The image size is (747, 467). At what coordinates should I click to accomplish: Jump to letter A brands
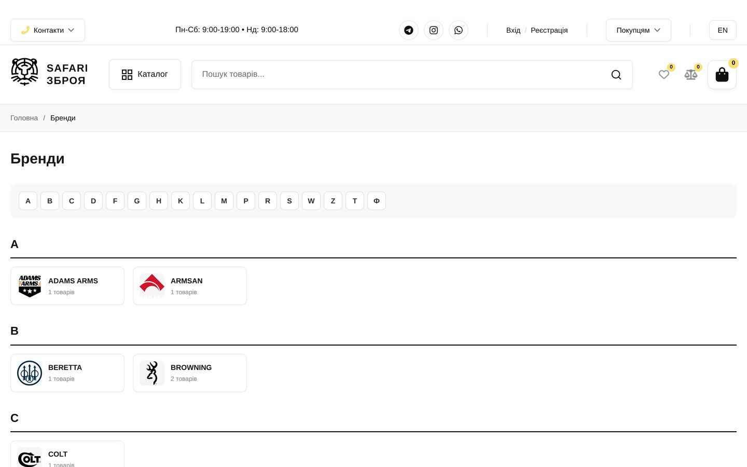[28, 201]
